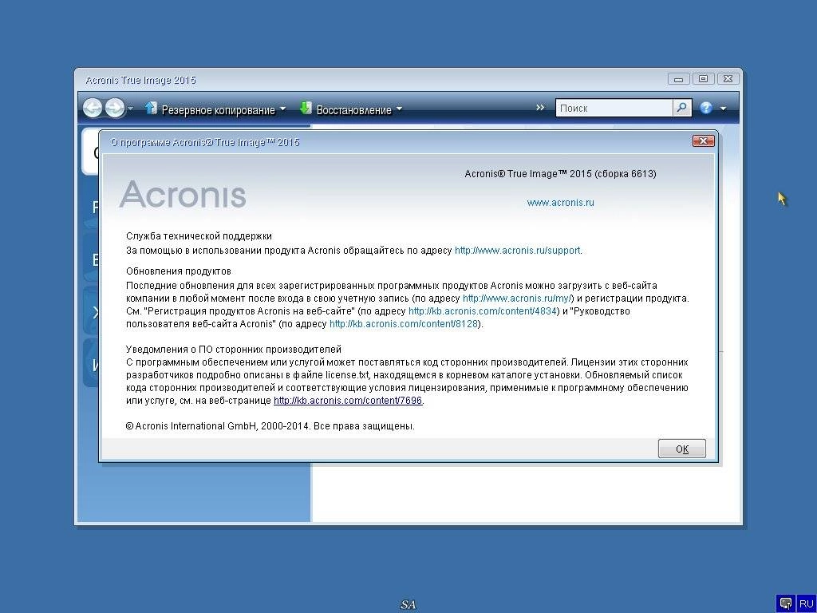
Task: Click the version text 'сборка 6613'
Action: [626, 173]
